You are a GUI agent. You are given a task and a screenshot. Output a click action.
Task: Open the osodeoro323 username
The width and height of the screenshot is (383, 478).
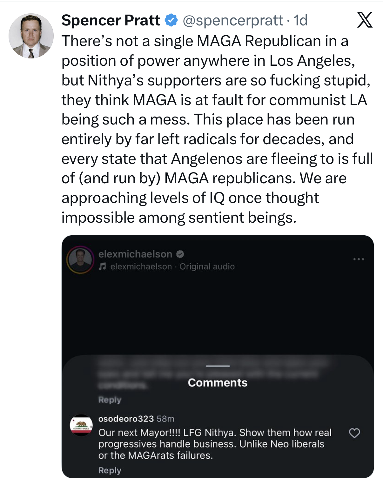click(x=126, y=419)
